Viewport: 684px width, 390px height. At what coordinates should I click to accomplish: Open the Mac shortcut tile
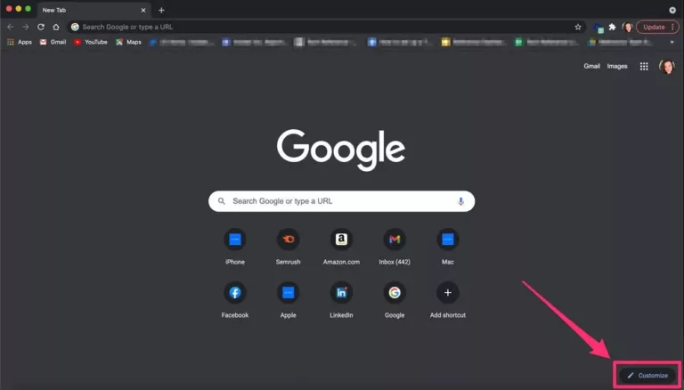448,247
